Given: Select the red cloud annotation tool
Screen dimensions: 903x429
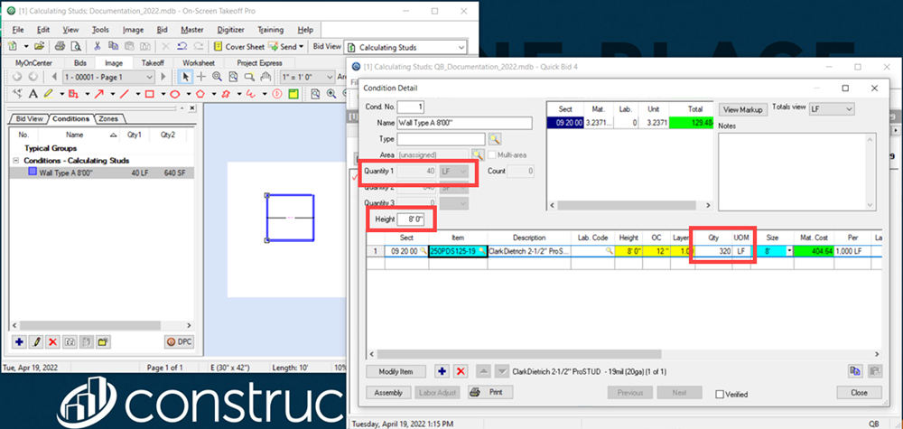Looking at the screenshot, I should coord(225,94).
